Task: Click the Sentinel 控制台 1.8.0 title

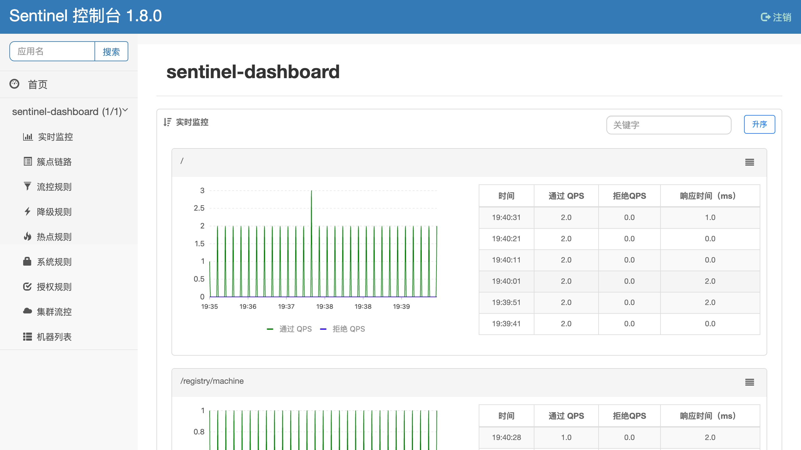Action: click(x=85, y=16)
